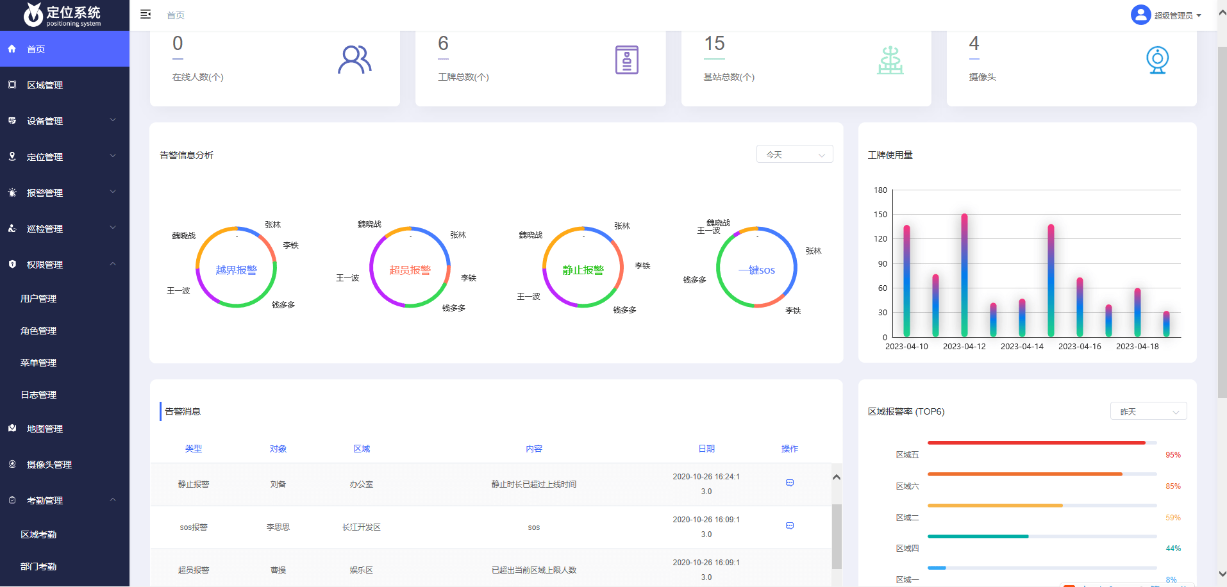Expand the 设备管理 menu chevron
The height and width of the screenshot is (587, 1227).
[x=113, y=120]
